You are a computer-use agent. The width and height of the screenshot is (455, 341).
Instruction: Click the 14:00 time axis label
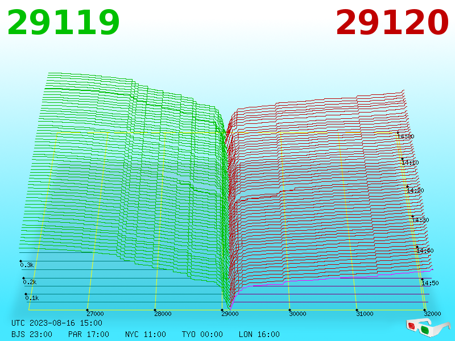(406, 136)
